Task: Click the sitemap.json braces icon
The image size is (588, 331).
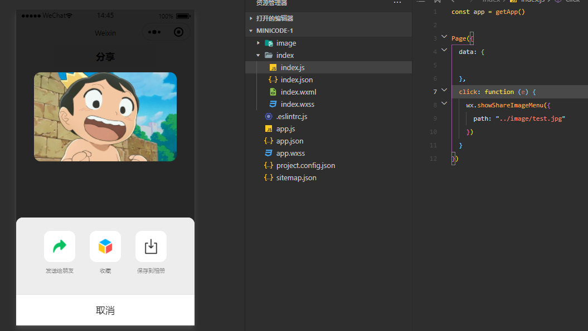Action: (x=269, y=178)
